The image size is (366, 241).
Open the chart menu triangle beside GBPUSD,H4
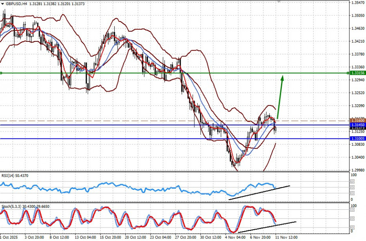tap(2, 4)
